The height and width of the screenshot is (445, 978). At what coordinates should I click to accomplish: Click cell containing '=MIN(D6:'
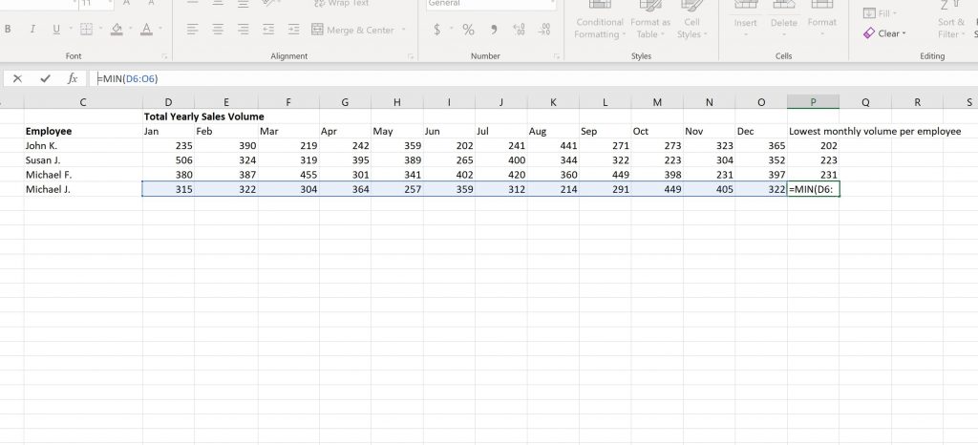[x=814, y=189]
